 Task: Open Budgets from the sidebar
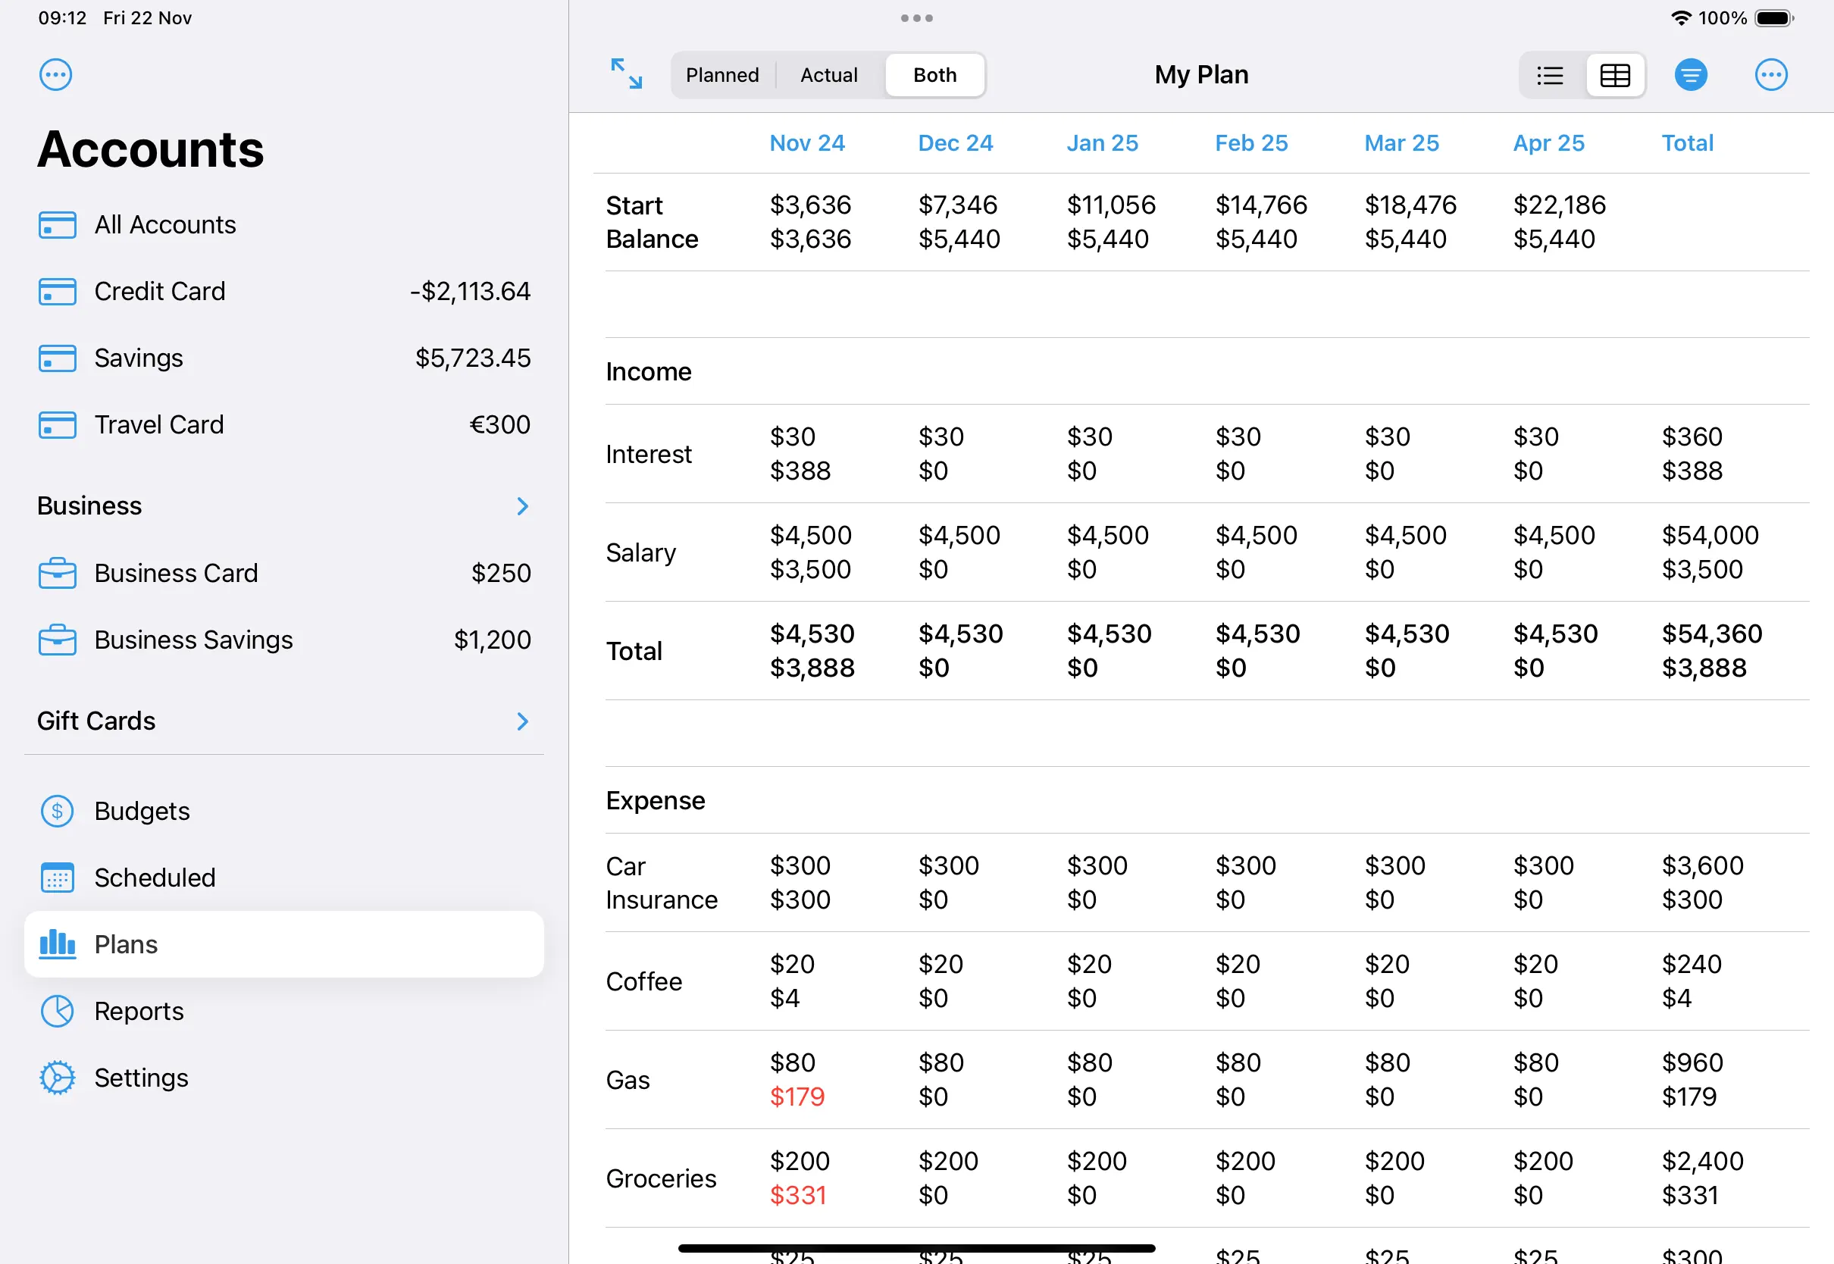pyautogui.click(x=142, y=811)
